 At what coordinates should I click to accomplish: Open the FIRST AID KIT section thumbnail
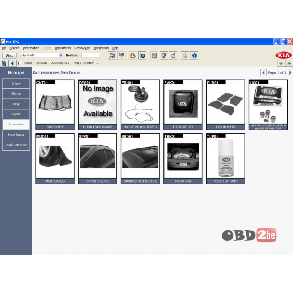[183, 105]
